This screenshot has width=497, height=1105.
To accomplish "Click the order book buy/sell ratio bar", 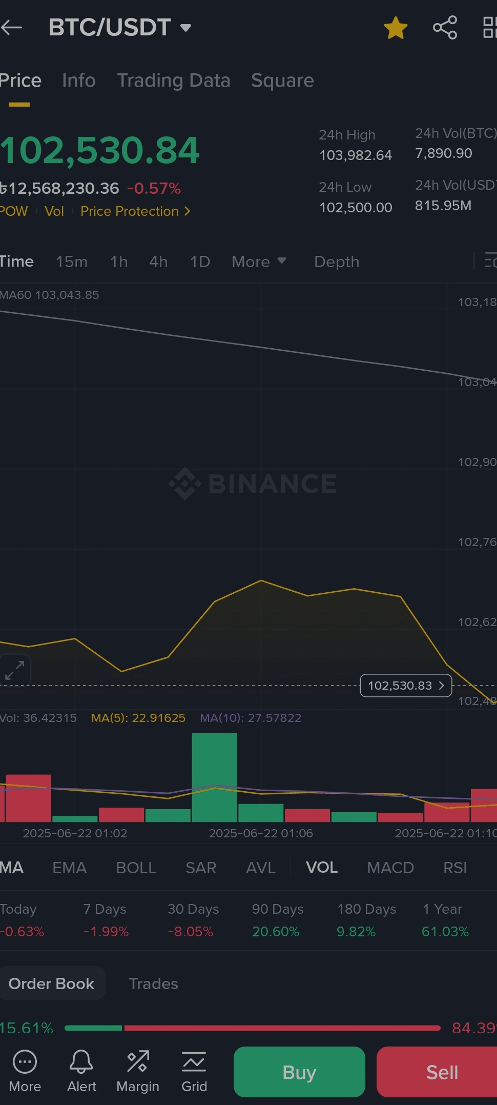I will (x=252, y=1028).
